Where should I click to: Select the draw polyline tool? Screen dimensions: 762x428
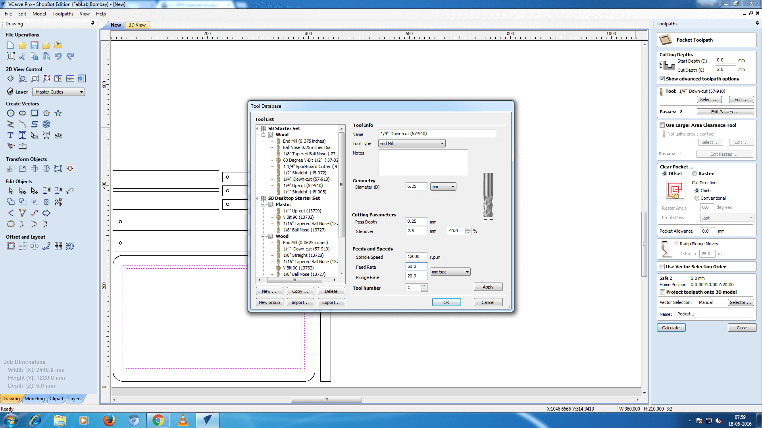(x=11, y=124)
